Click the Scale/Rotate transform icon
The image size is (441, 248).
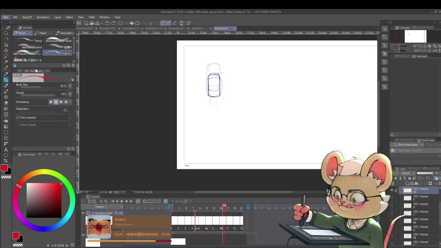[x=137, y=23]
